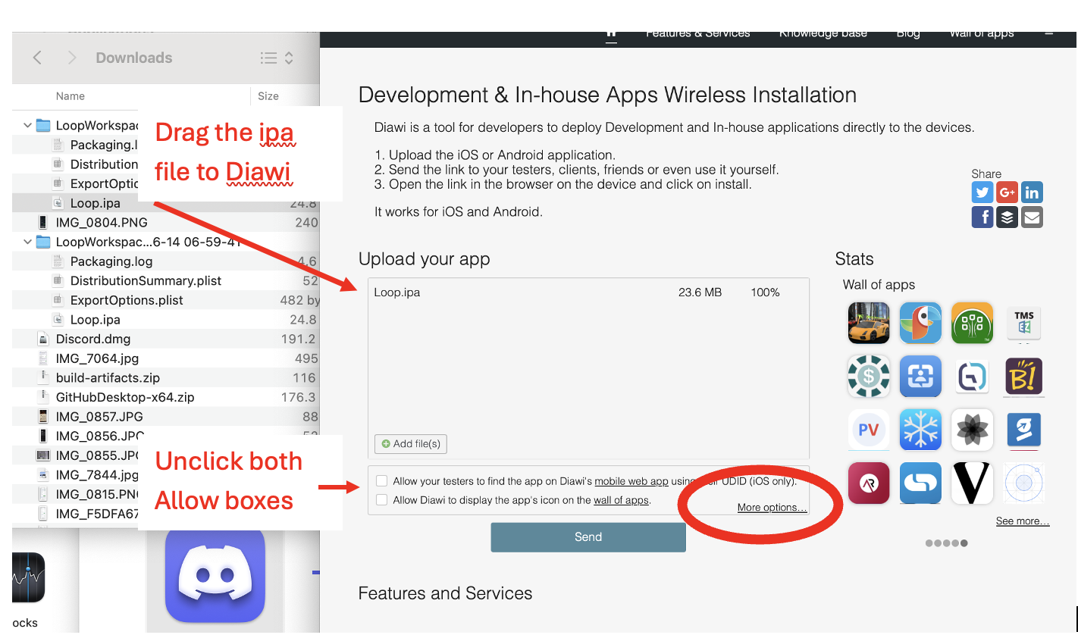
Task: Click the Add file(s) button
Action: click(411, 443)
